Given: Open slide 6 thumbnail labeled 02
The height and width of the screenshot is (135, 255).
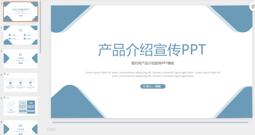Looking at the screenshot, I should [x=21, y=127].
